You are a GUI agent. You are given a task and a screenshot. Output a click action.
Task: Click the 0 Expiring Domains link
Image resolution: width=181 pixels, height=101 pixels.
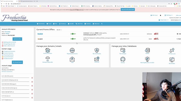tap(8, 55)
